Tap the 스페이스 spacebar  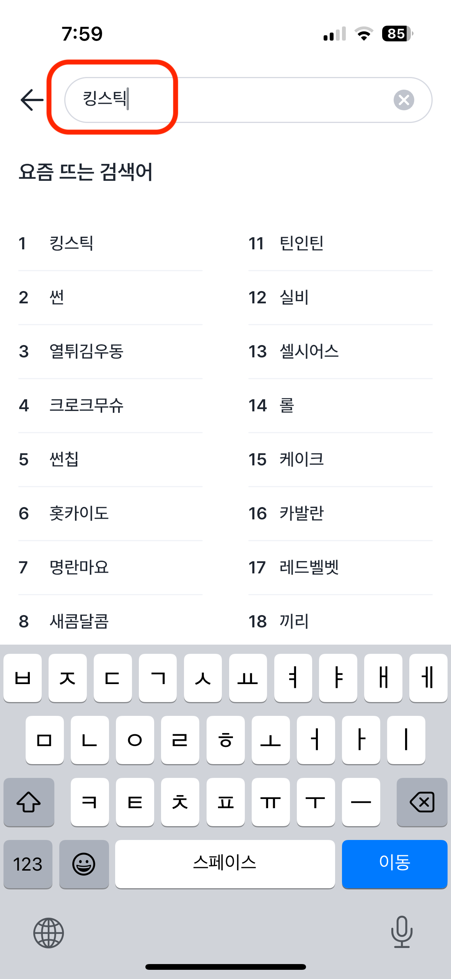225,864
